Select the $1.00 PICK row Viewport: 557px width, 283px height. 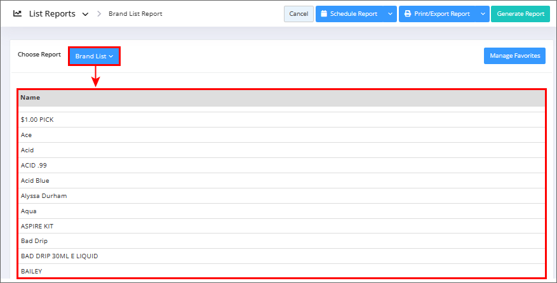click(x=282, y=120)
